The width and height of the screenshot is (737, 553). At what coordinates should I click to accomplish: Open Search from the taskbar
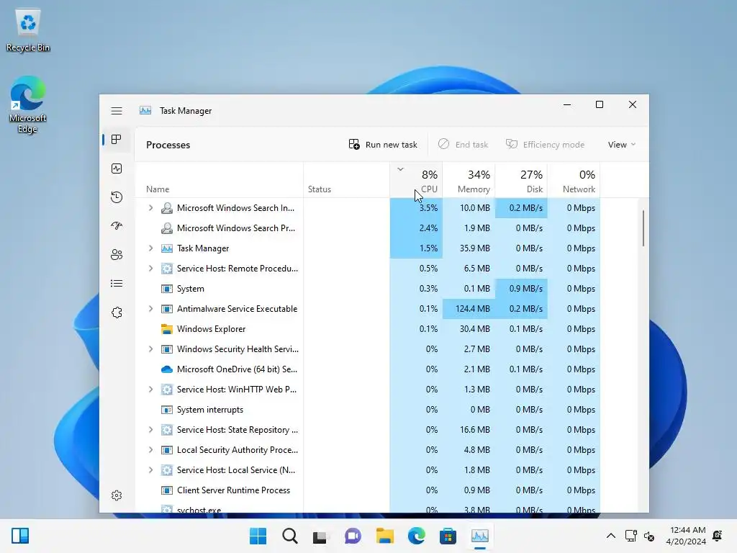pyautogui.click(x=289, y=536)
